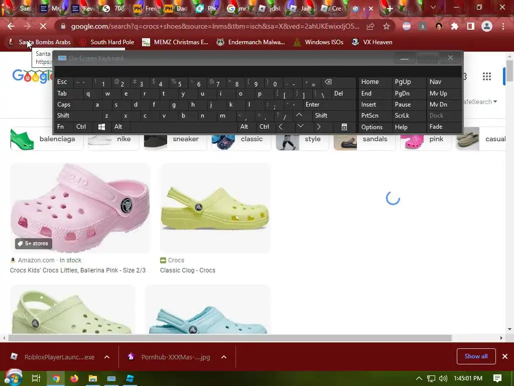Image resolution: width=514 pixels, height=386 pixels.
Task: Toggle the Fn key on the keyboard
Action: pyautogui.click(x=64, y=127)
